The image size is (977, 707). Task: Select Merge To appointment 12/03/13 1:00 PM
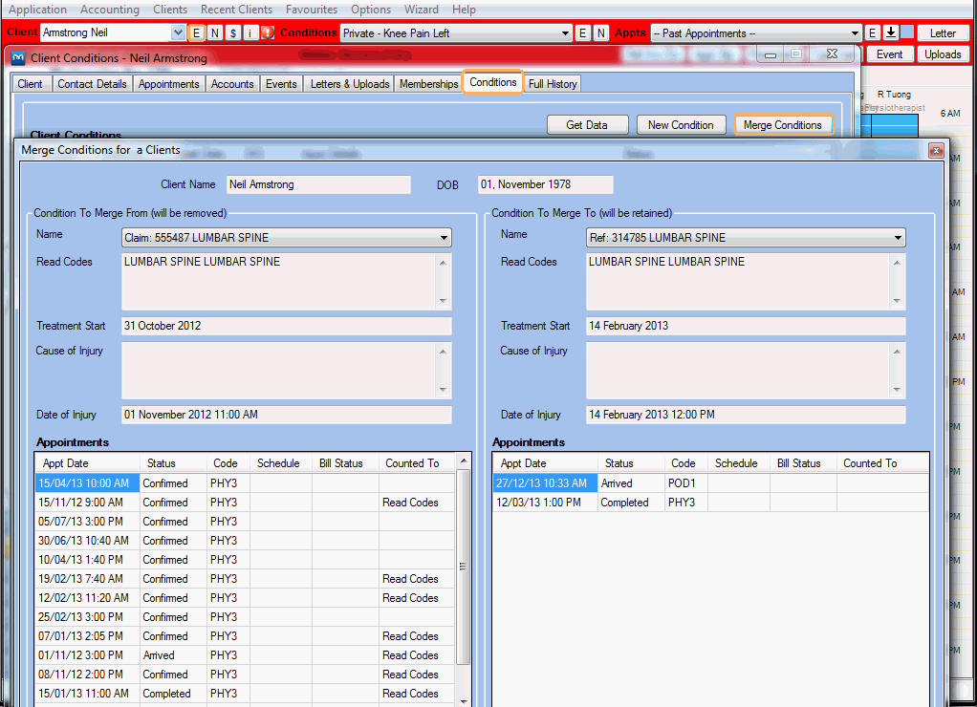pos(710,503)
